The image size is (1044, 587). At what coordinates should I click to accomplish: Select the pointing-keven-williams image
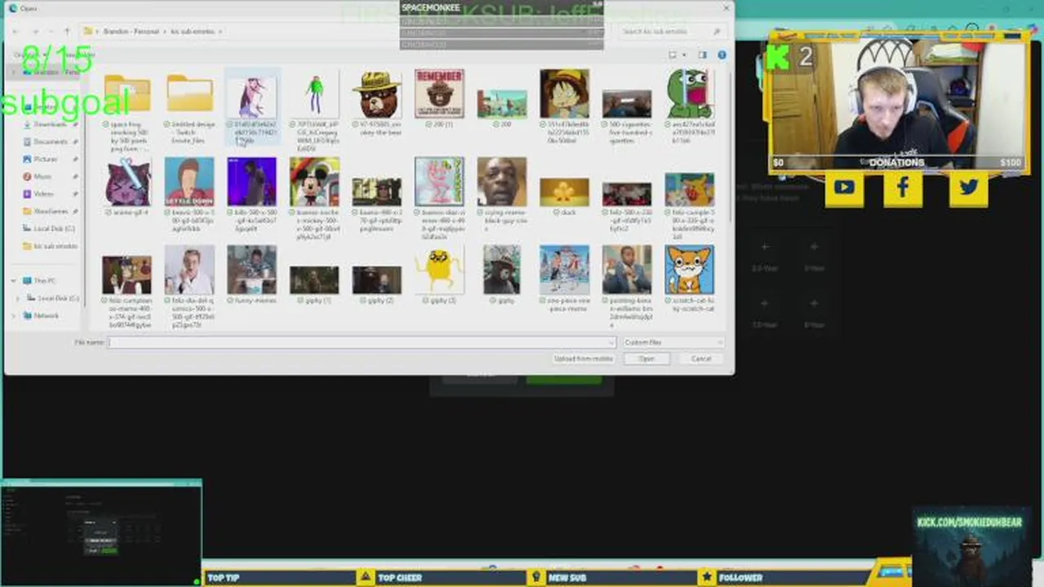tap(626, 286)
